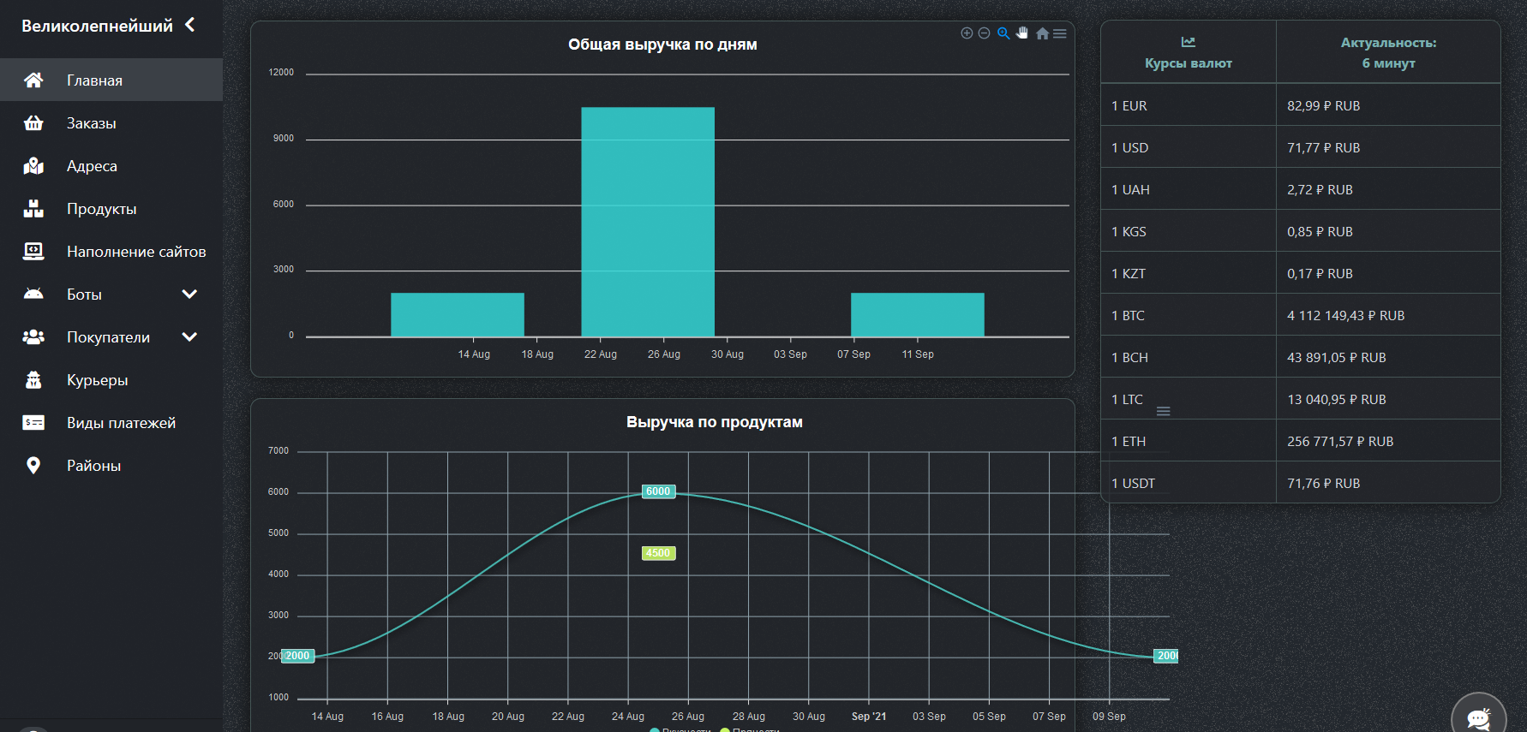This screenshot has height=732, width=1527.
Task: Click the tallest bar in revenue chart
Action: [x=648, y=223]
